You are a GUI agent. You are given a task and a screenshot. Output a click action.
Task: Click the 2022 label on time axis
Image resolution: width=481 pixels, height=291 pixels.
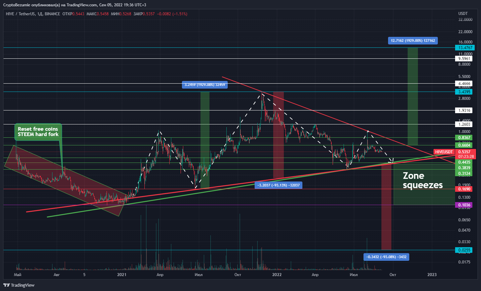click(x=277, y=275)
